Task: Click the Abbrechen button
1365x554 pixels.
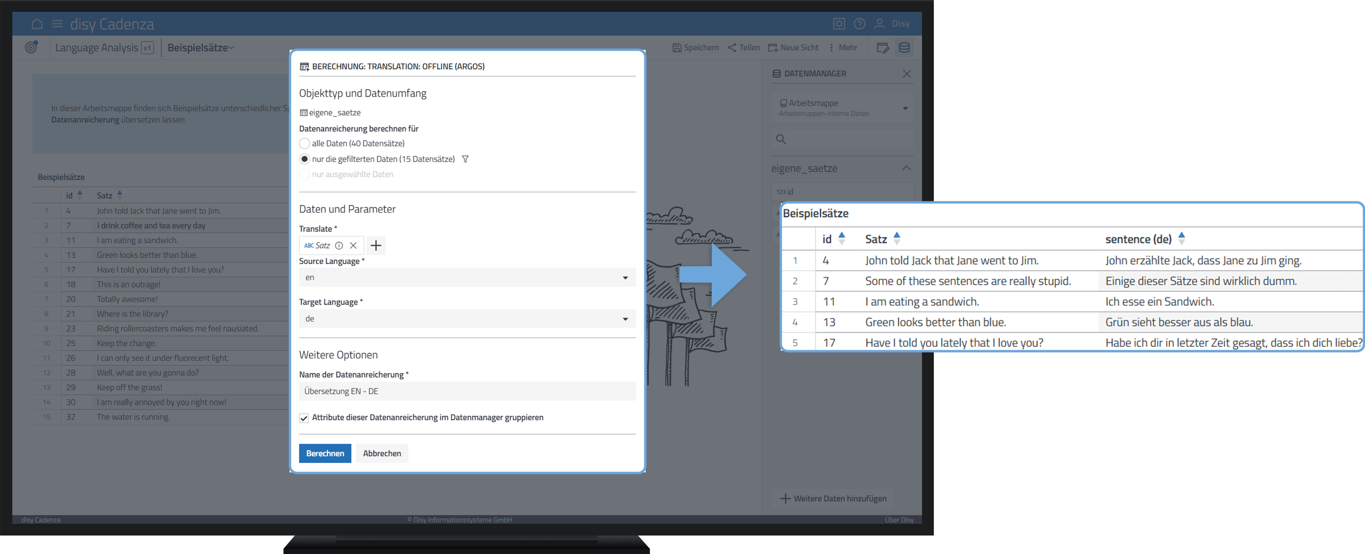Action: (381, 454)
